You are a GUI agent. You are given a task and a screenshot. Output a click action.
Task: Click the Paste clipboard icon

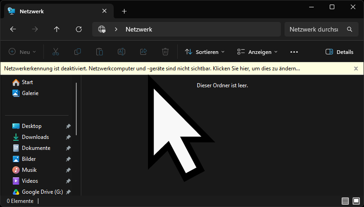click(100, 52)
